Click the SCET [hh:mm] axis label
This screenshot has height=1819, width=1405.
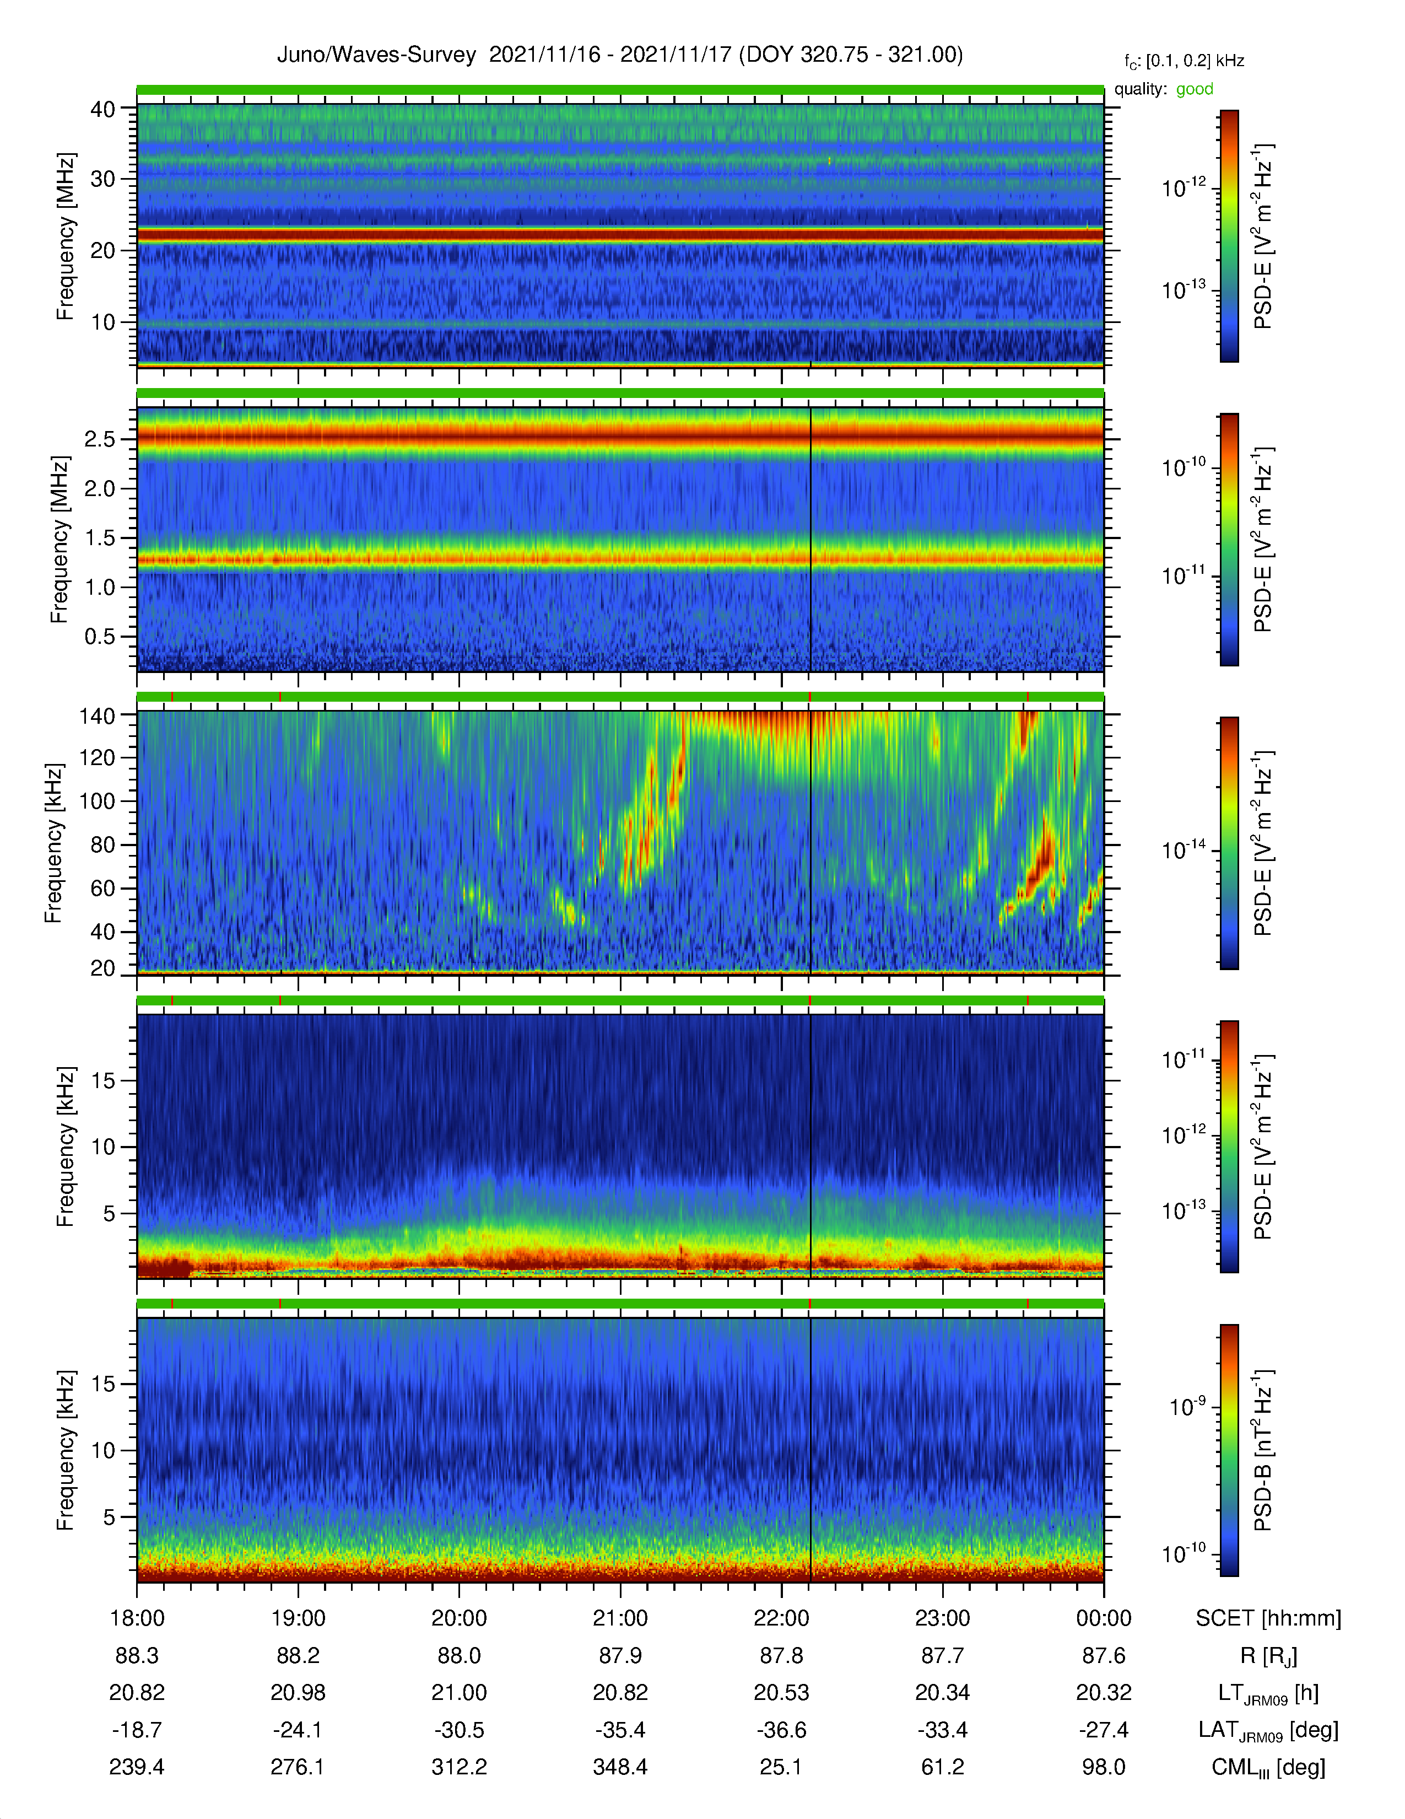coord(1268,1618)
